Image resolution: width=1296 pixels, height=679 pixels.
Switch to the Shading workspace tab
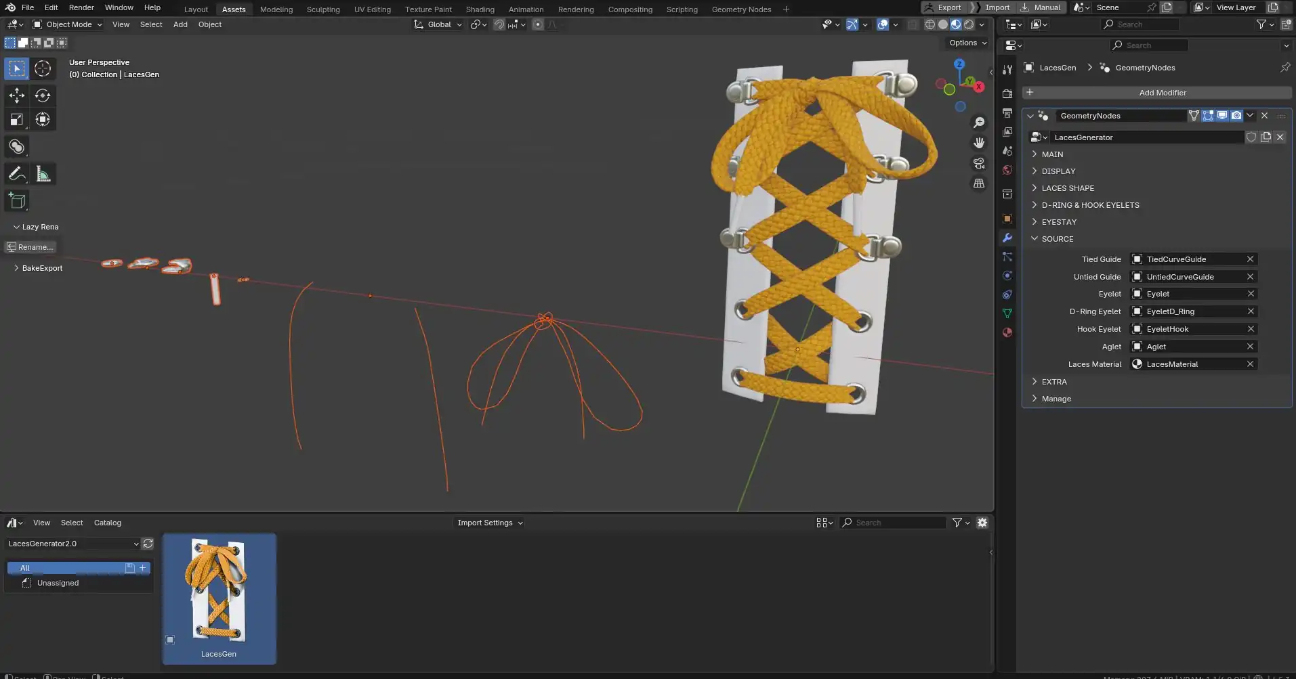pyautogui.click(x=480, y=9)
